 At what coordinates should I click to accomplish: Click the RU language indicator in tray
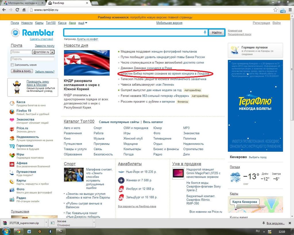pyautogui.click(x=258, y=231)
